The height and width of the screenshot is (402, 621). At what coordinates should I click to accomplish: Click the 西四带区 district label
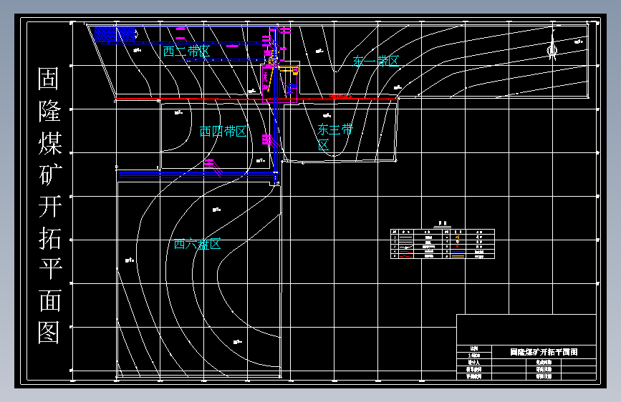(x=223, y=132)
